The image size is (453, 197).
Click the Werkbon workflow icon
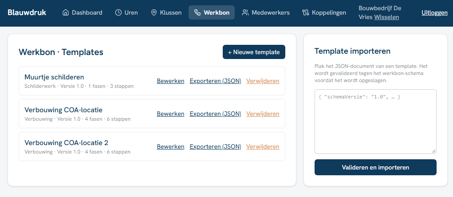click(197, 12)
